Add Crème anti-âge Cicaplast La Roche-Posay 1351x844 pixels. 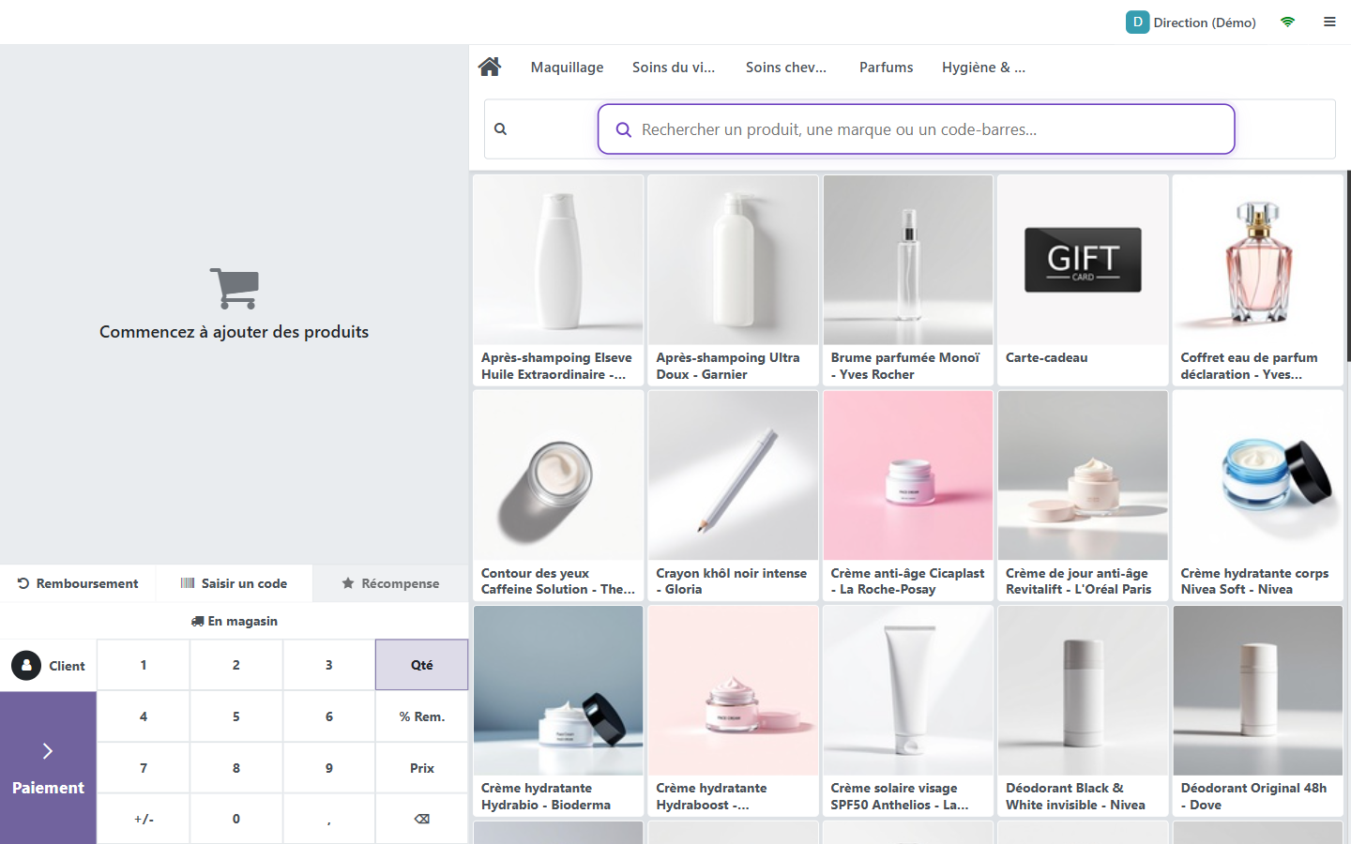tap(908, 495)
